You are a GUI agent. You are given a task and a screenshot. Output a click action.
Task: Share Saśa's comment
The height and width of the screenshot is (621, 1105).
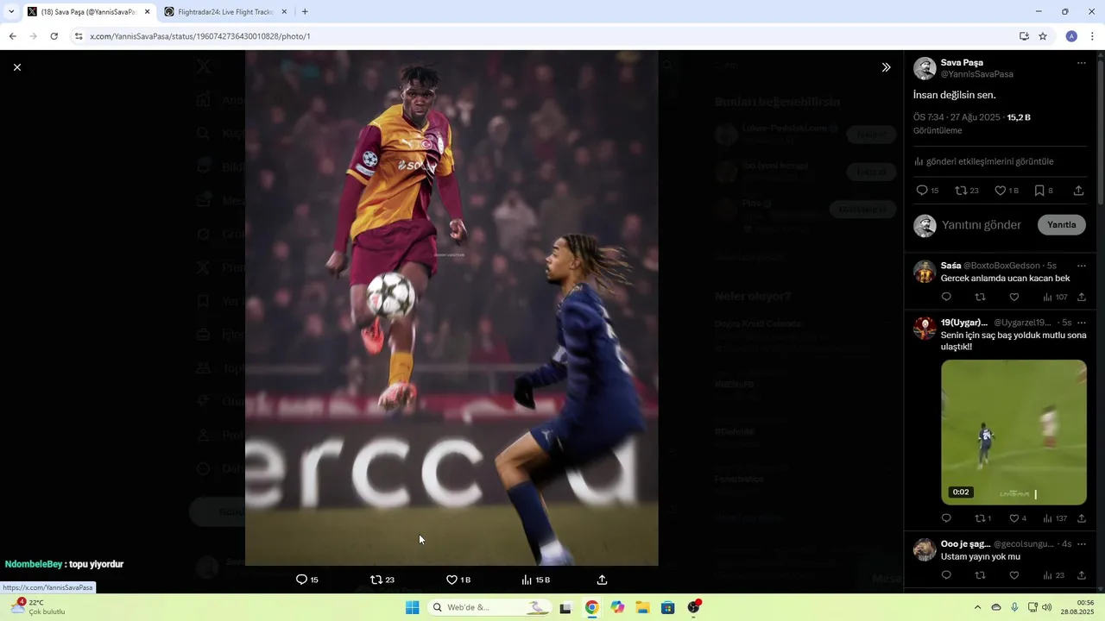[1081, 298]
